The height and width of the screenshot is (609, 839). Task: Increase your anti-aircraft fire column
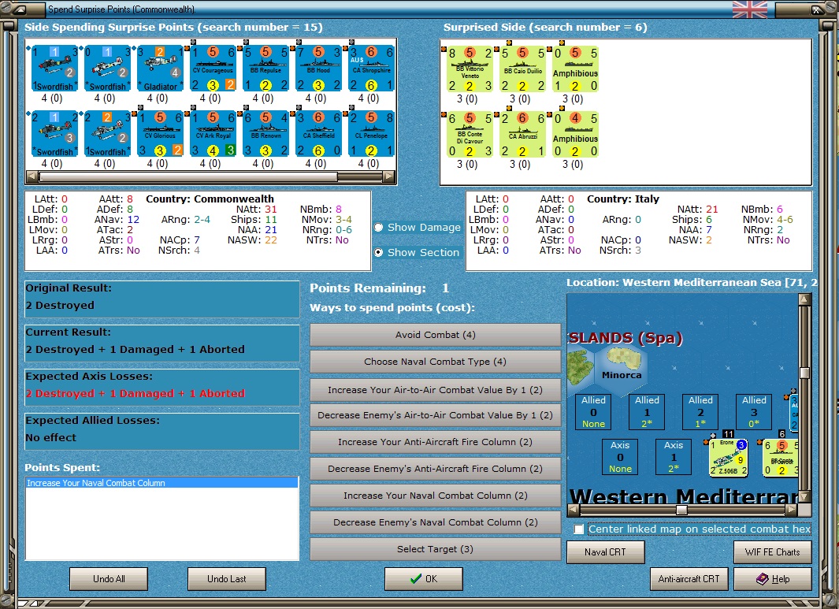[435, 442]
